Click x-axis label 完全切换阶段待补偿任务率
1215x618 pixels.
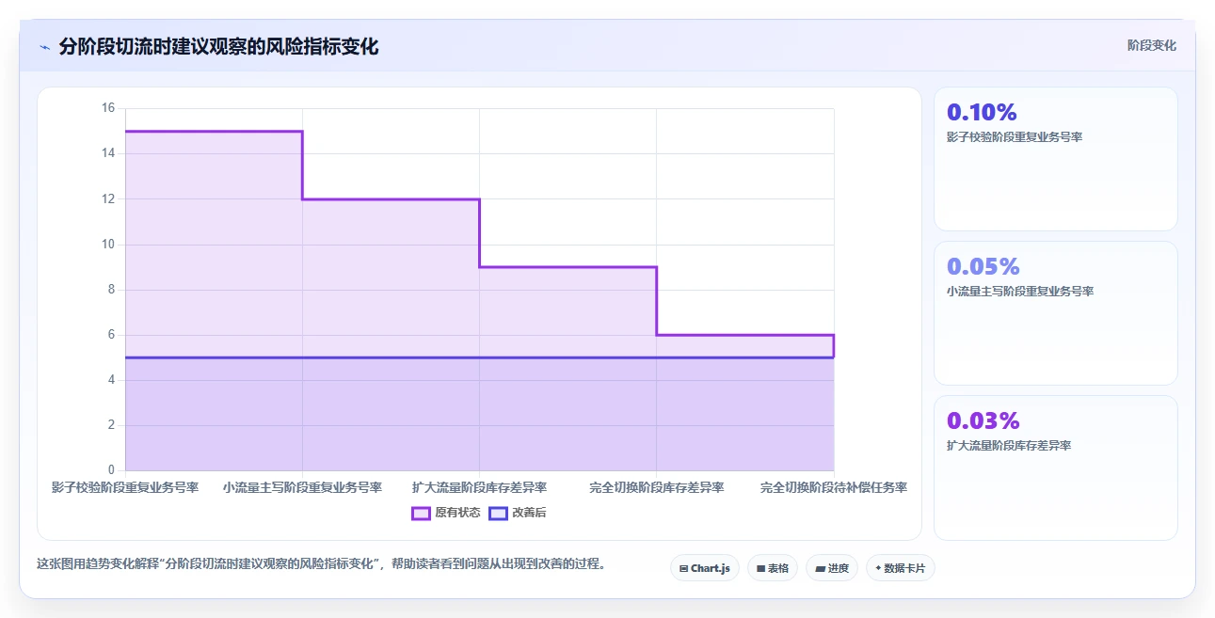(834, 487)
